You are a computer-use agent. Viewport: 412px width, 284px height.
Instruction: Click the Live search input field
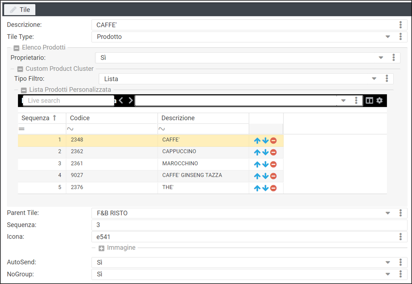[x=68, y=100]
